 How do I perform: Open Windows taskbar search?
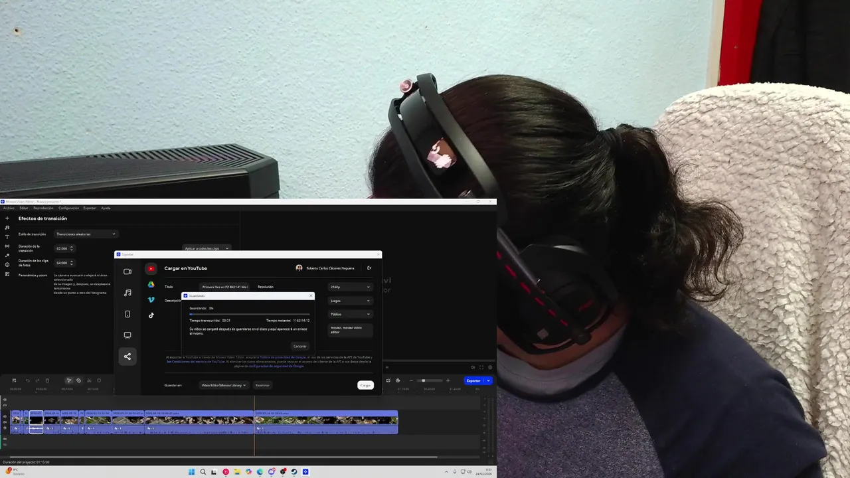tap(203, 472)
